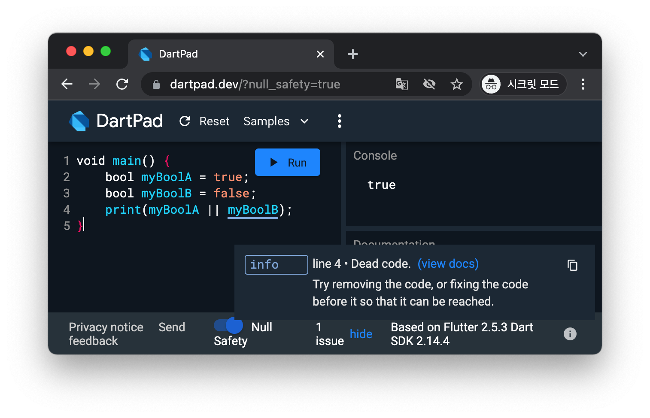Screen dimensions: 650x418
Task: Open the translate page icon
Action: (402, 84)
